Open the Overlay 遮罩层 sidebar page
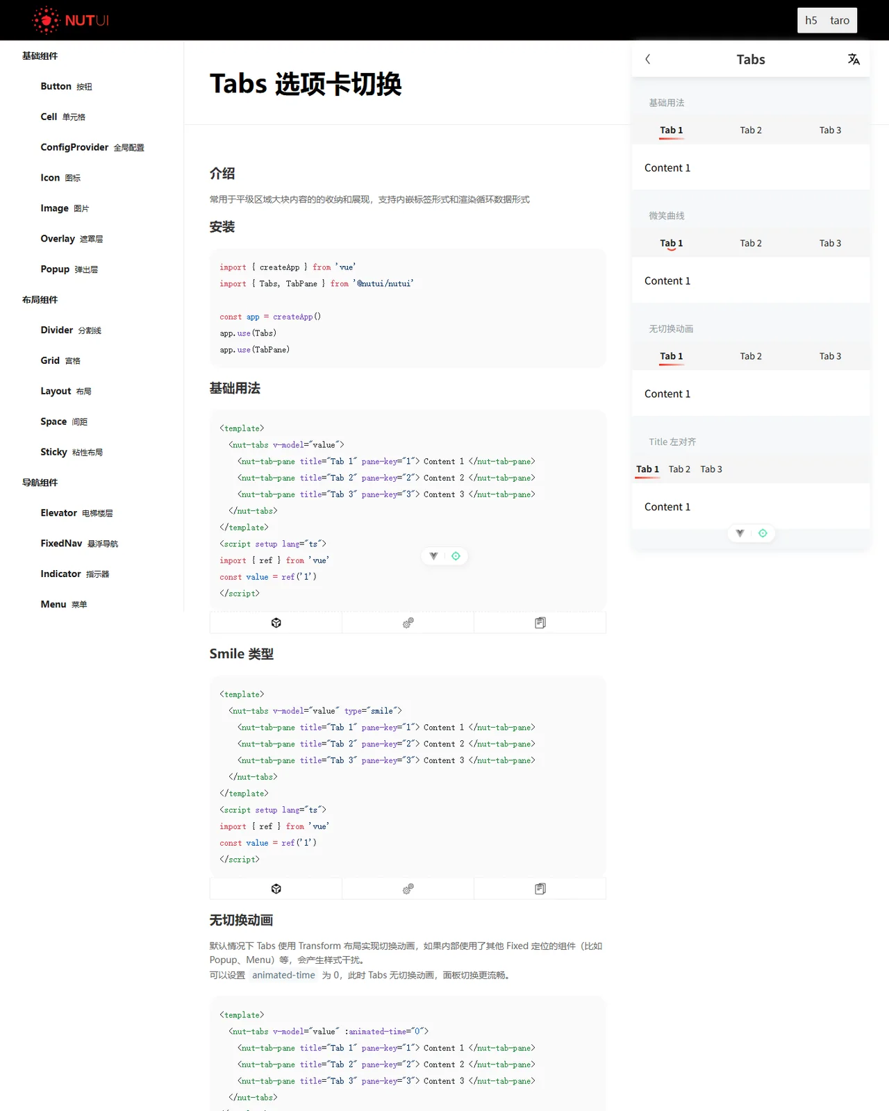 coord(72,239)
